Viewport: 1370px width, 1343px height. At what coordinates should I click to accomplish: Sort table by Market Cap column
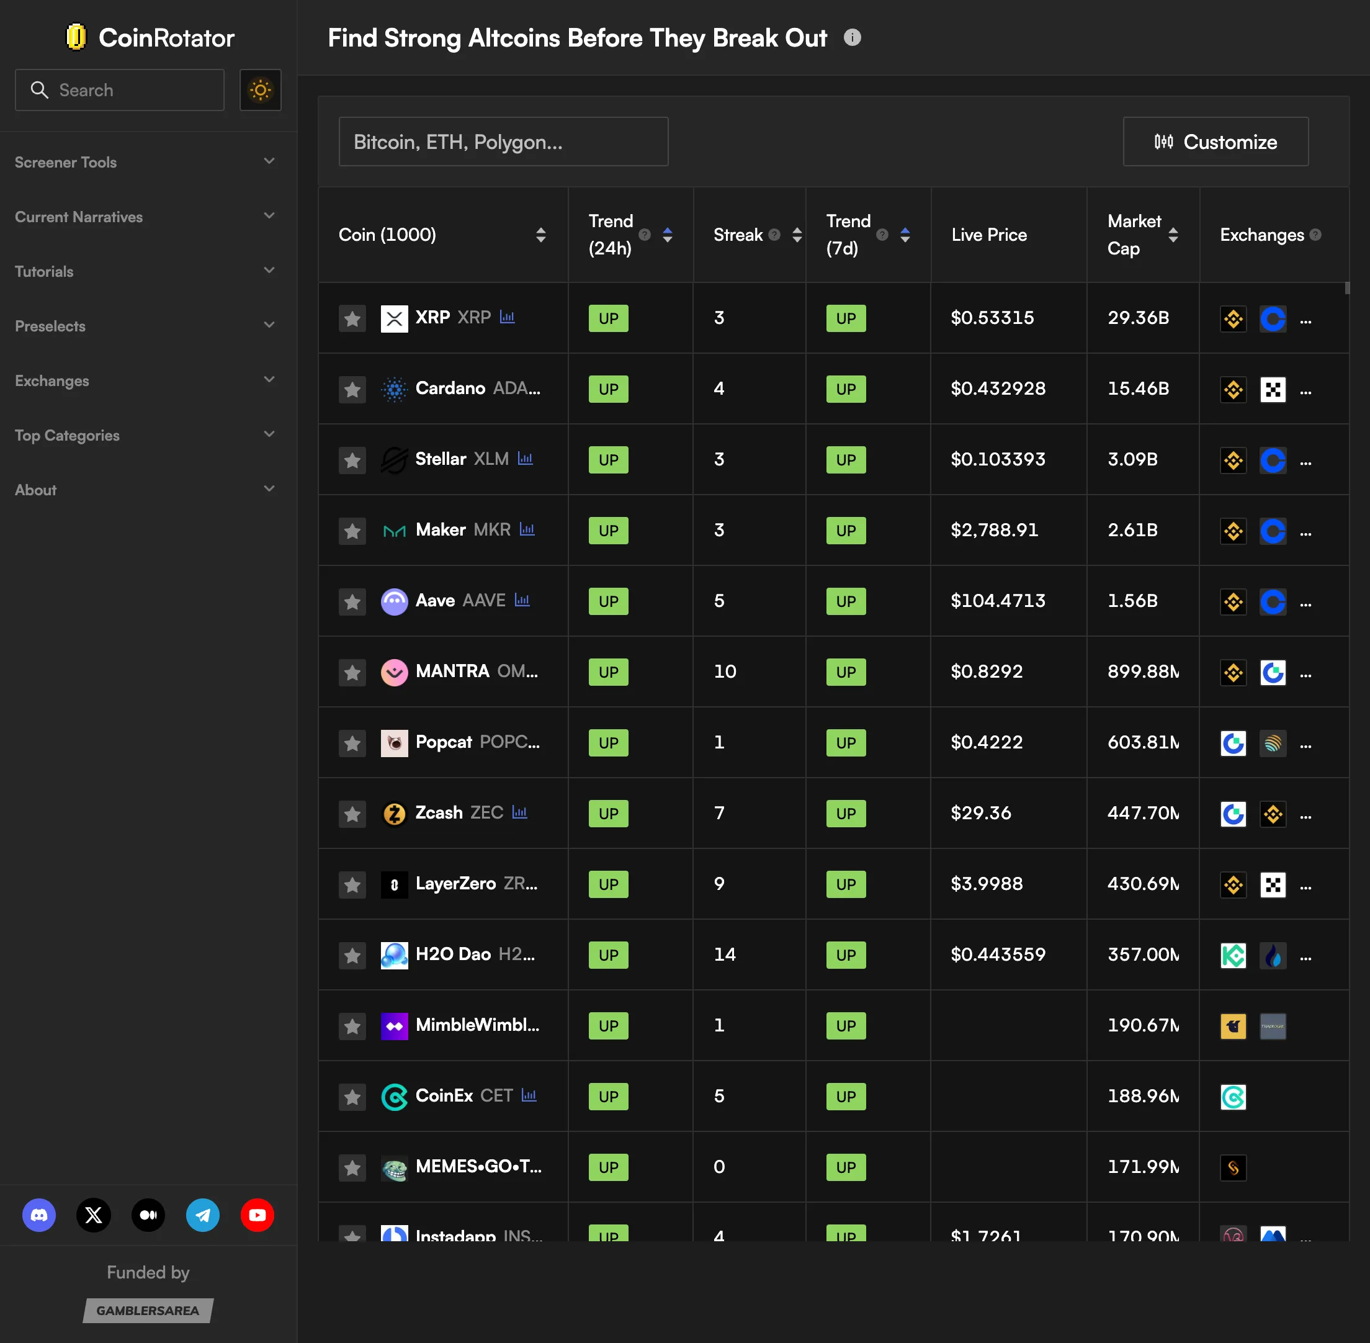[1173, 234]
